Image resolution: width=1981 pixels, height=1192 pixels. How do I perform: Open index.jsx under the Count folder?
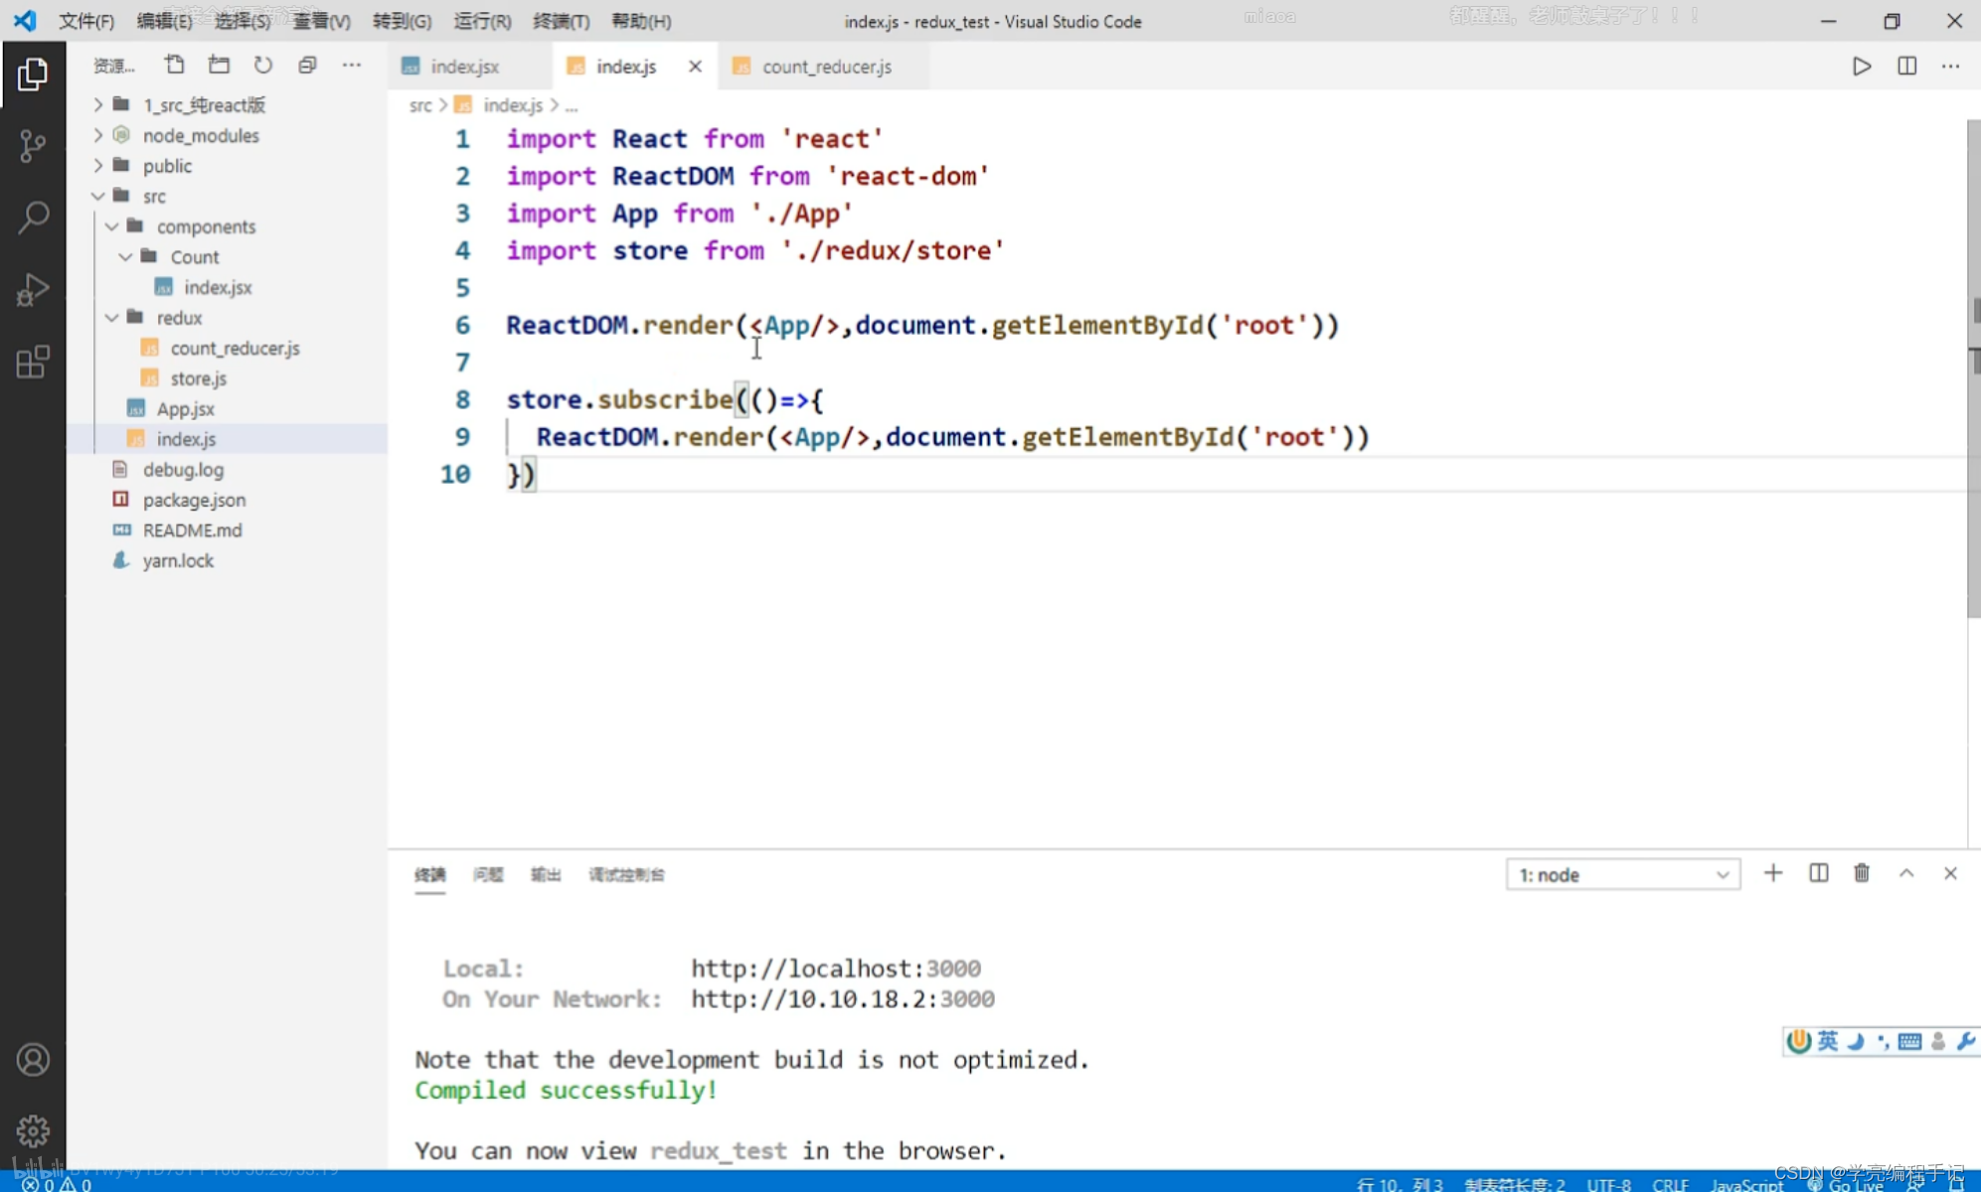[227, 288]
